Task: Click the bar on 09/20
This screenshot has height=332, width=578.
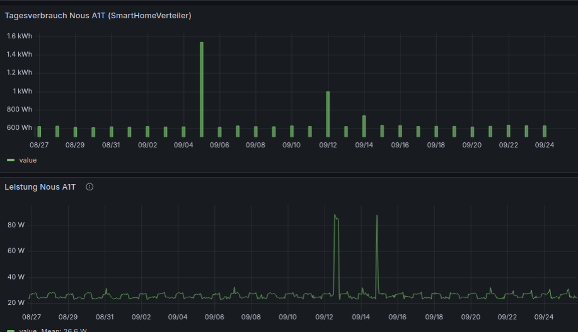Action: (472, 132)
